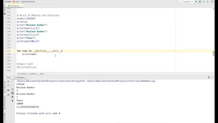218x123 pixels.
Task: Print the Run console output
Action: coord(13,97)
